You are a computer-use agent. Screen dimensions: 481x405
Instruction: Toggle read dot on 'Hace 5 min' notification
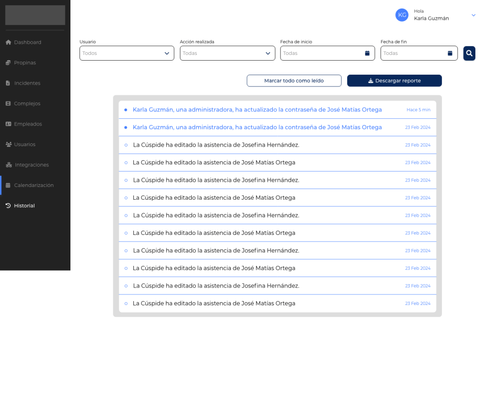click(125, 110)
